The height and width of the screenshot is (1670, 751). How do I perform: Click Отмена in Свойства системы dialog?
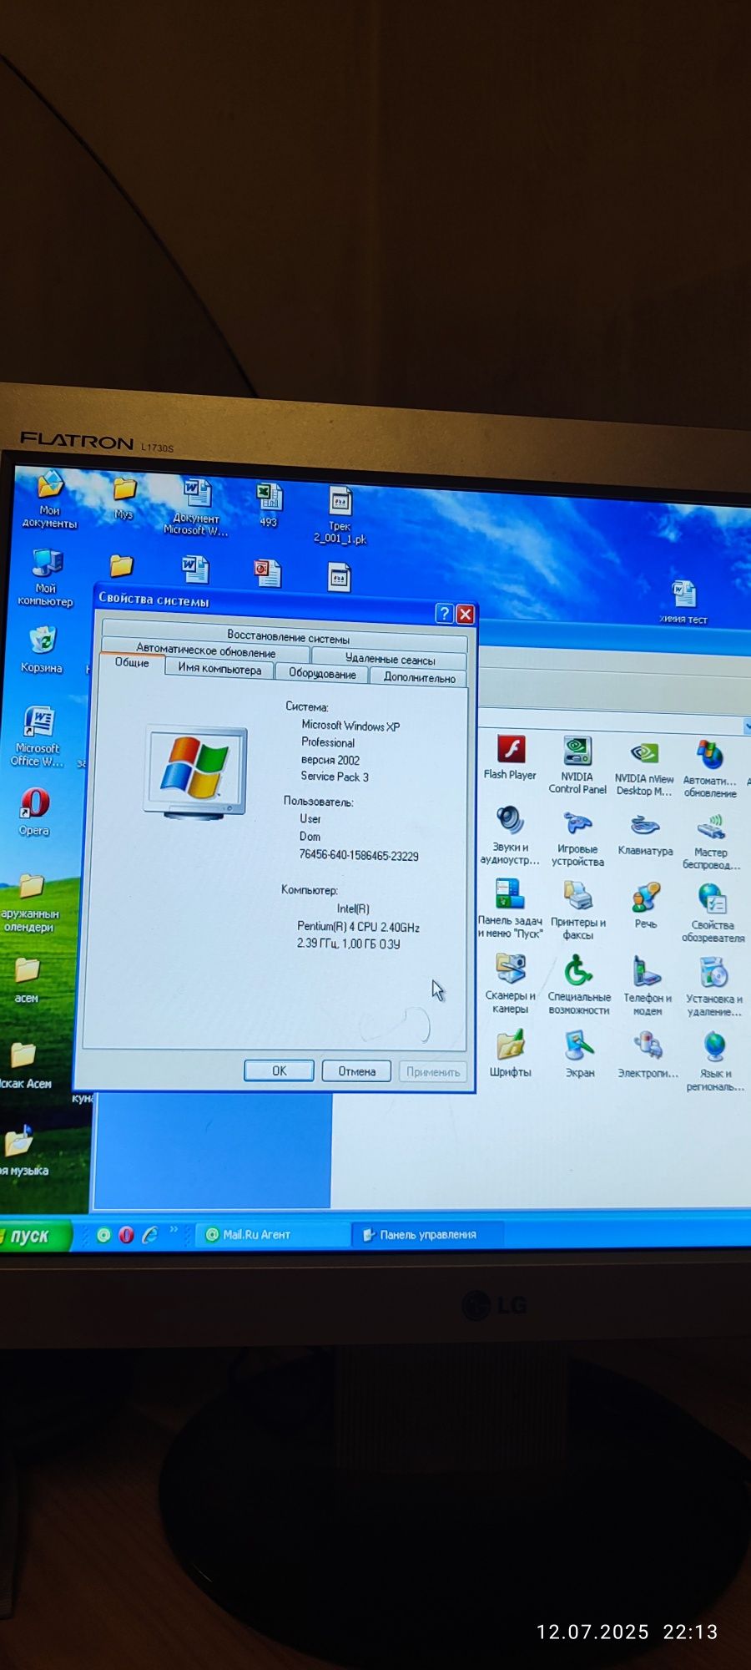click(356, 1071)
